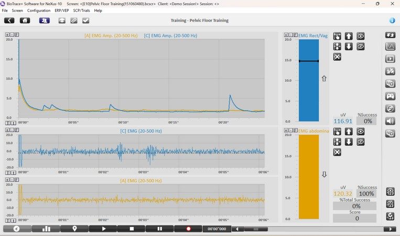
Task: Click the manual threshold icon for EMG Rect/Vag
Action: coord(337,36)
